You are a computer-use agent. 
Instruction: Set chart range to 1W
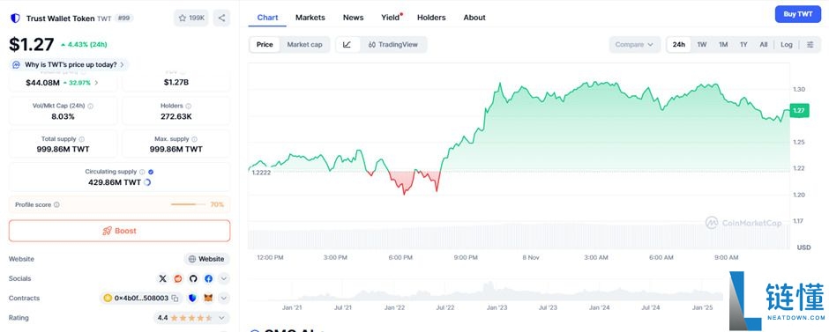coord(702,45)
